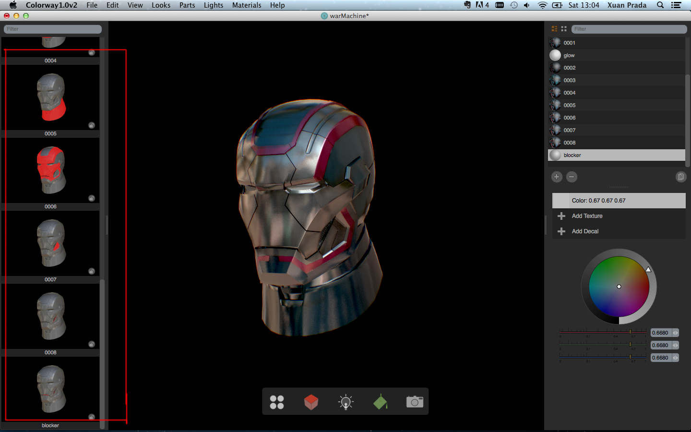Click the green channel 0.6680 value field
The height and width of the screenshot is (432, 691).
[x=661, y=345]
